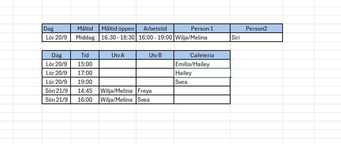Select the Cafeteria cell containing "Svea"
Screen dimensions: 341x144
pyautogui.click(x=202, y=82)
